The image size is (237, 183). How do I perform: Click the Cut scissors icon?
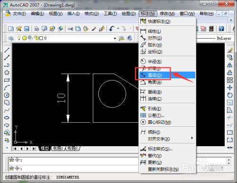70,29
